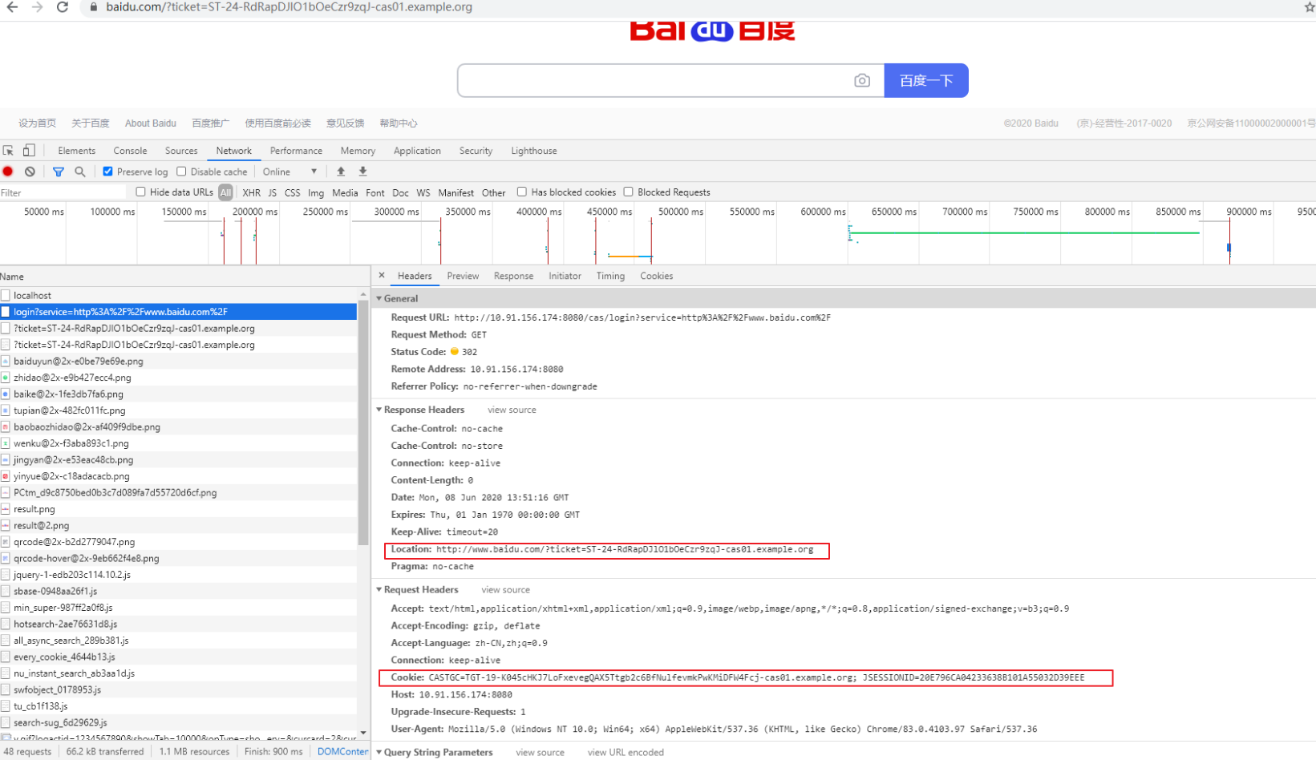Open the Timing tab
This screenshot has height=760, width=1316.
(x=610, y=276)
